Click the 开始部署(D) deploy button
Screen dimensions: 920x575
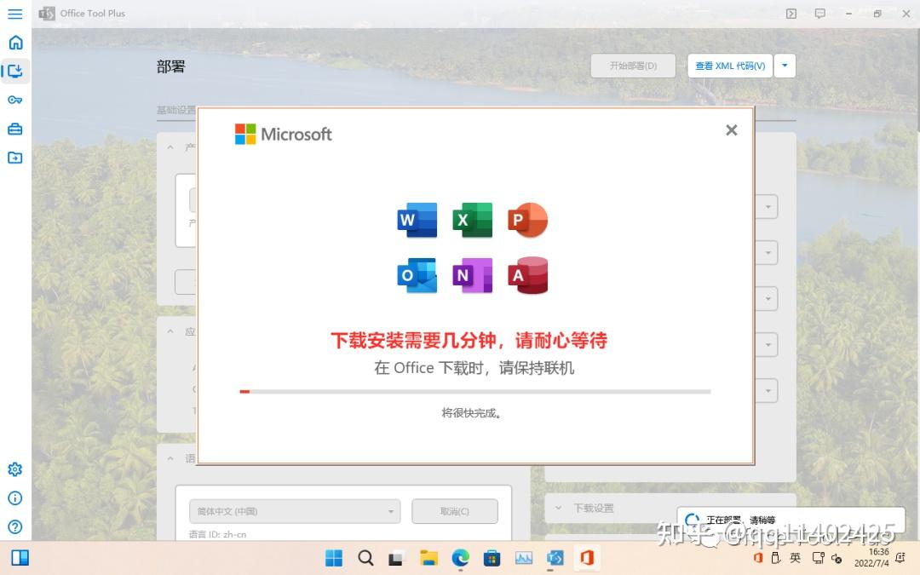pyautogui.click(x=632, y=66)
